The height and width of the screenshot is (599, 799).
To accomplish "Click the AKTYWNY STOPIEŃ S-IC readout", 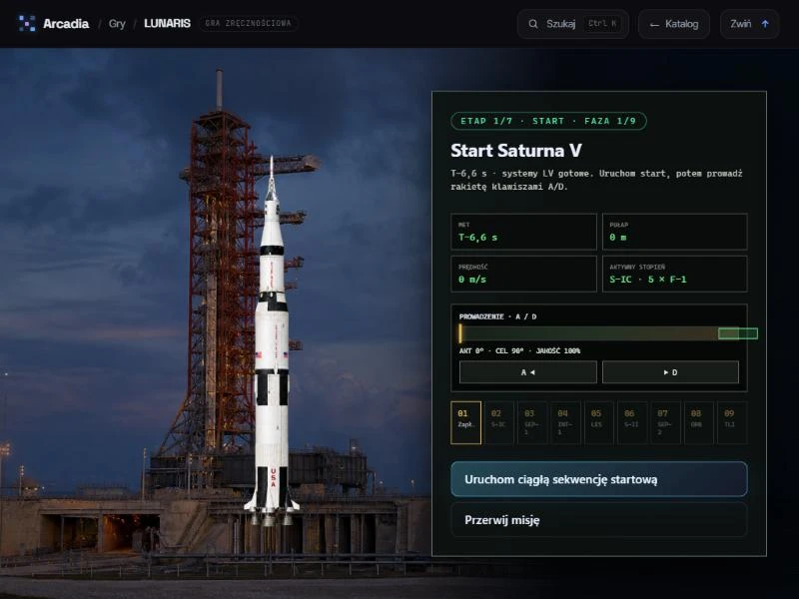I will pos(675,274).
